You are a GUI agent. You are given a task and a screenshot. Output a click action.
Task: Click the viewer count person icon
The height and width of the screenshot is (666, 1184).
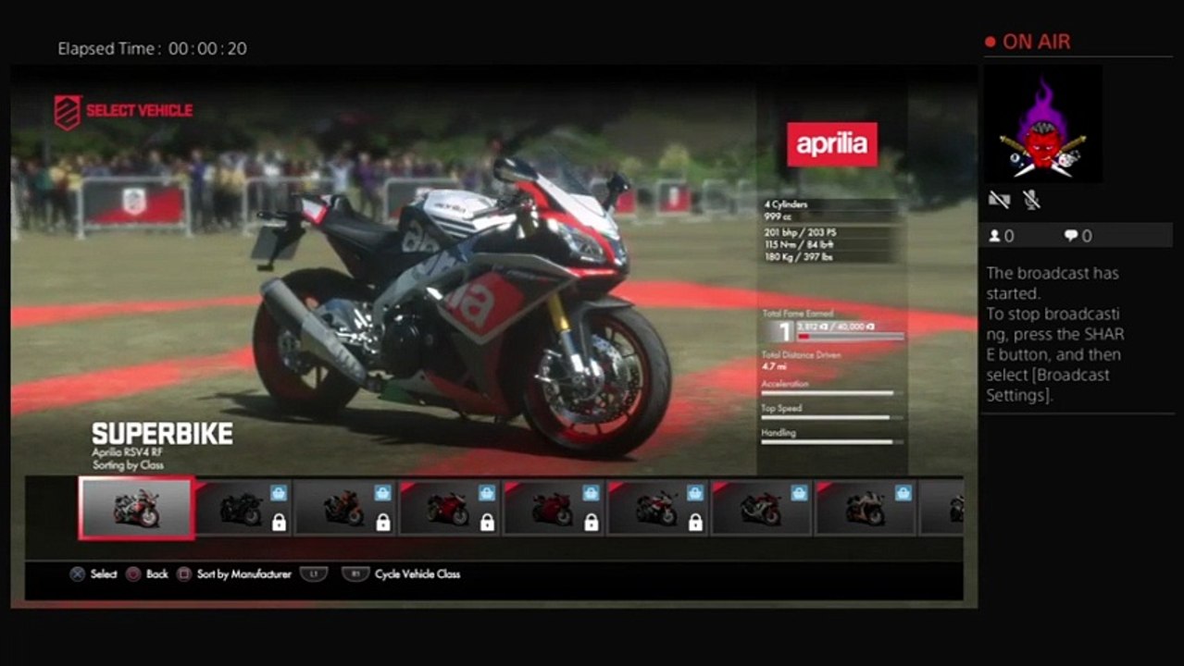(995, 236)
